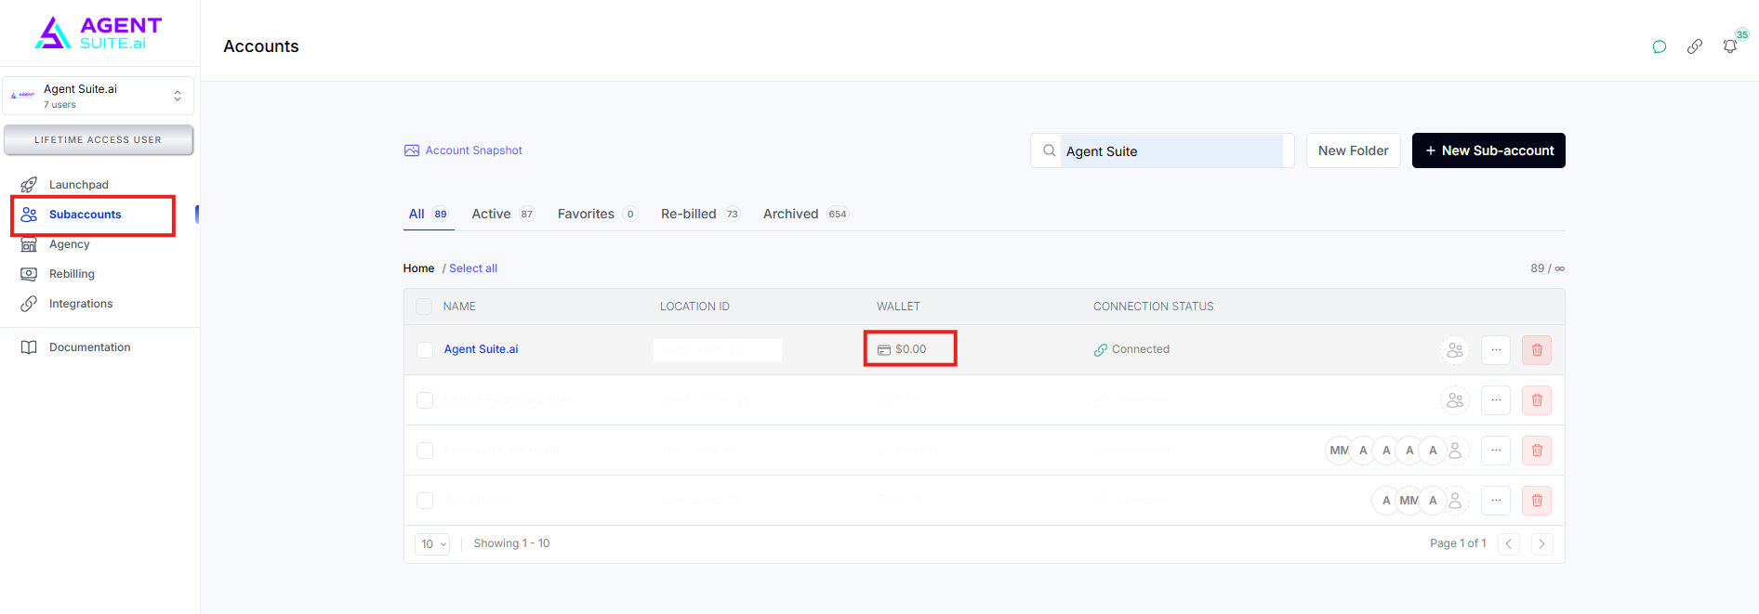Click the Select all link
Image resolution: width=1759 pixels, height=614 pixels.
tap(473, 268)
